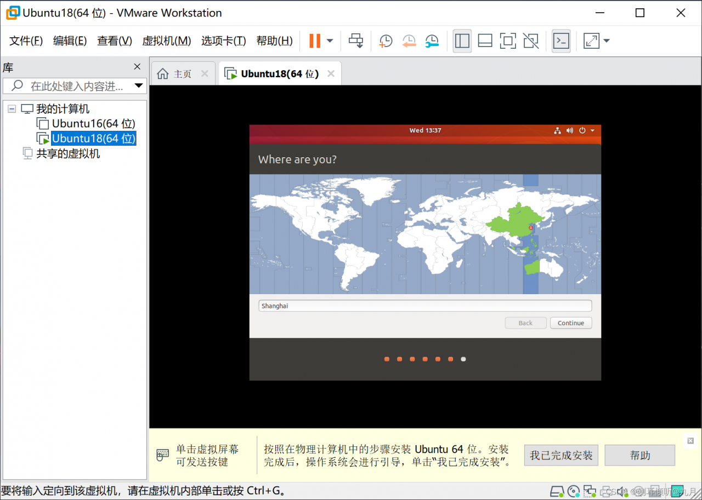Viewport: 702px width, 500px height.
Task: Switch to Unity mode with the toolbar icon
Action: 530,41
